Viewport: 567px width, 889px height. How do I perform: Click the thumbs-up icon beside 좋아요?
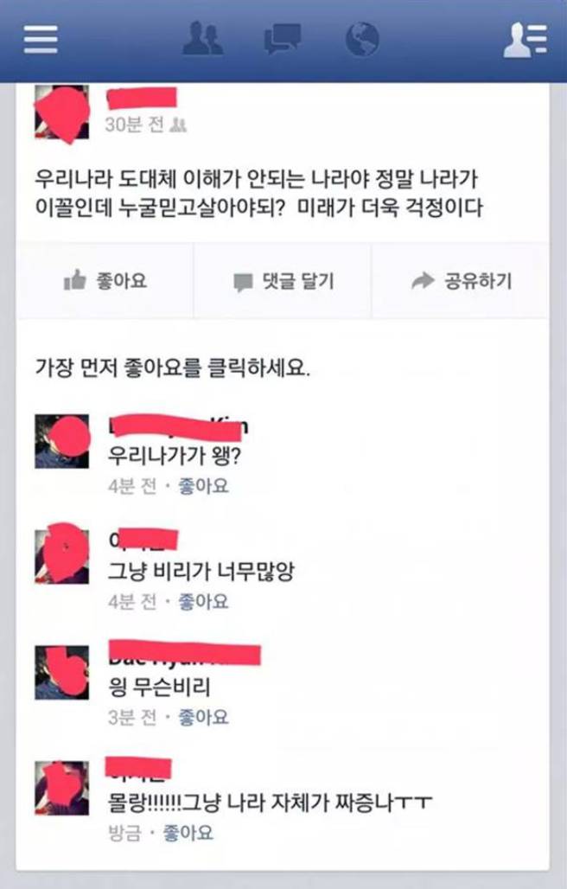coord(75,280)
